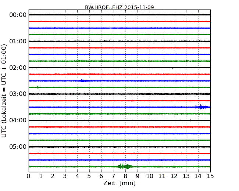Image resolution: width=239 pixels, height=191 pixels.
Task: Click x-axis tick label 2
Action: click(x=53, y=176)
